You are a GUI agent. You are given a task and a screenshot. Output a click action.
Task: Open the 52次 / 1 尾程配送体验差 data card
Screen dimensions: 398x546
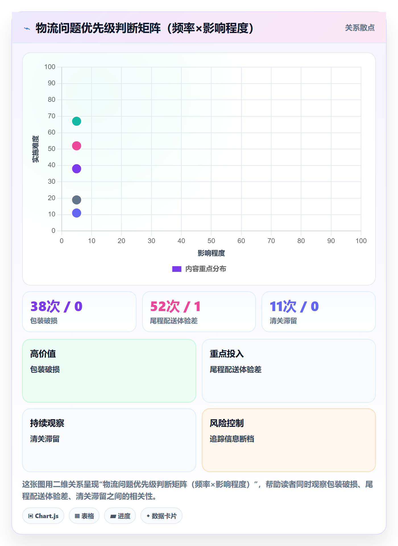tap(199, 312)
